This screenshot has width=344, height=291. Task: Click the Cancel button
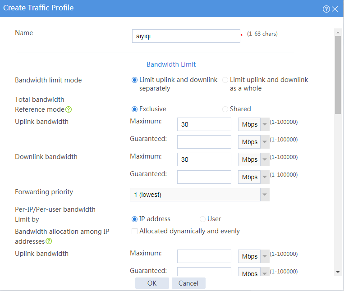point(188,283)
